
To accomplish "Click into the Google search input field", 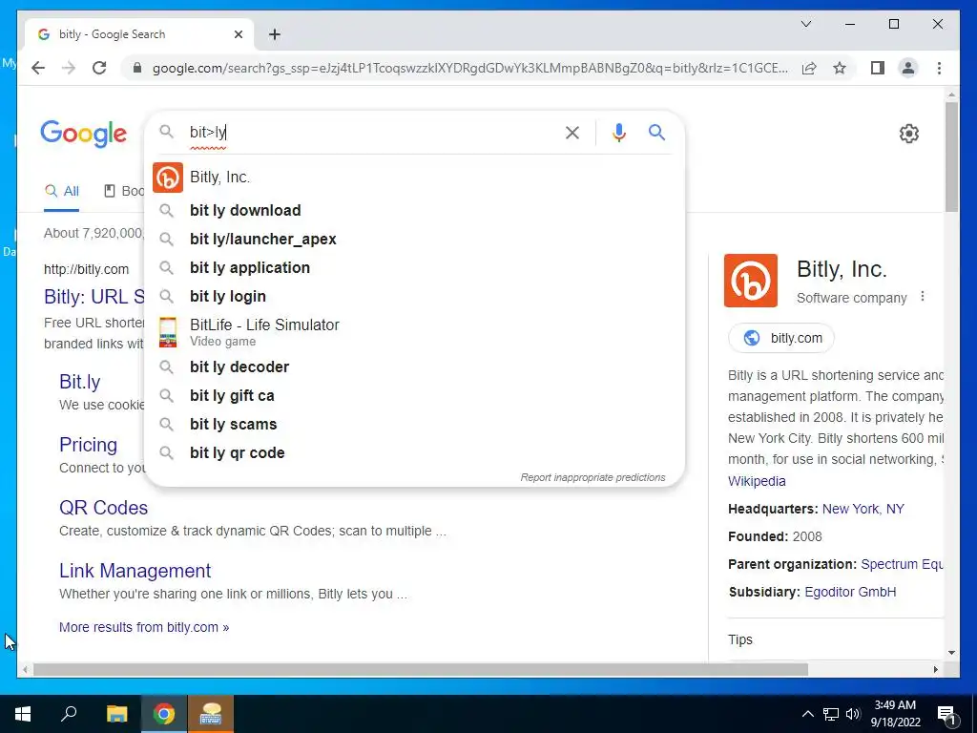I will (371, 132).
